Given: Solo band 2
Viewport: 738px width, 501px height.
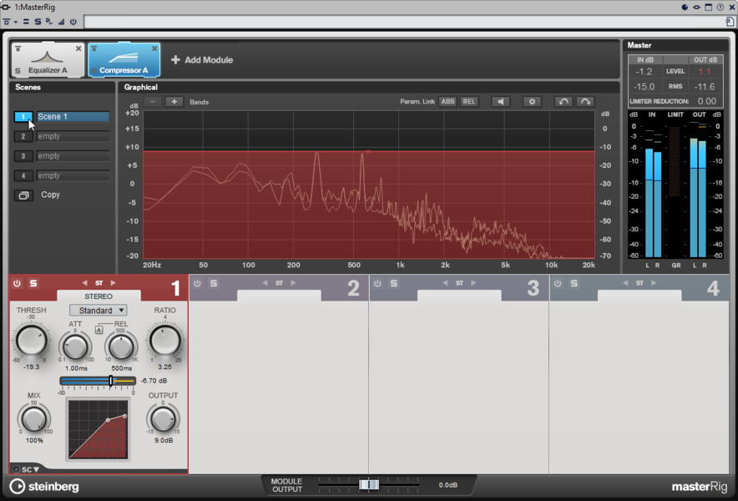Looking at the screenshot, I should [213, 283].
